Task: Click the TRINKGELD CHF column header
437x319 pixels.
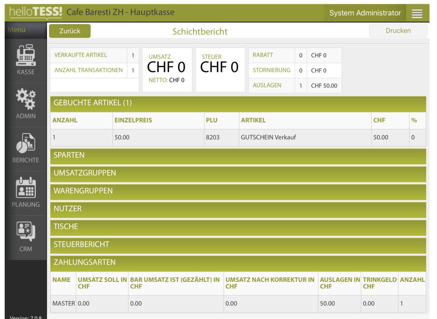Action: (x=380, y=283)
